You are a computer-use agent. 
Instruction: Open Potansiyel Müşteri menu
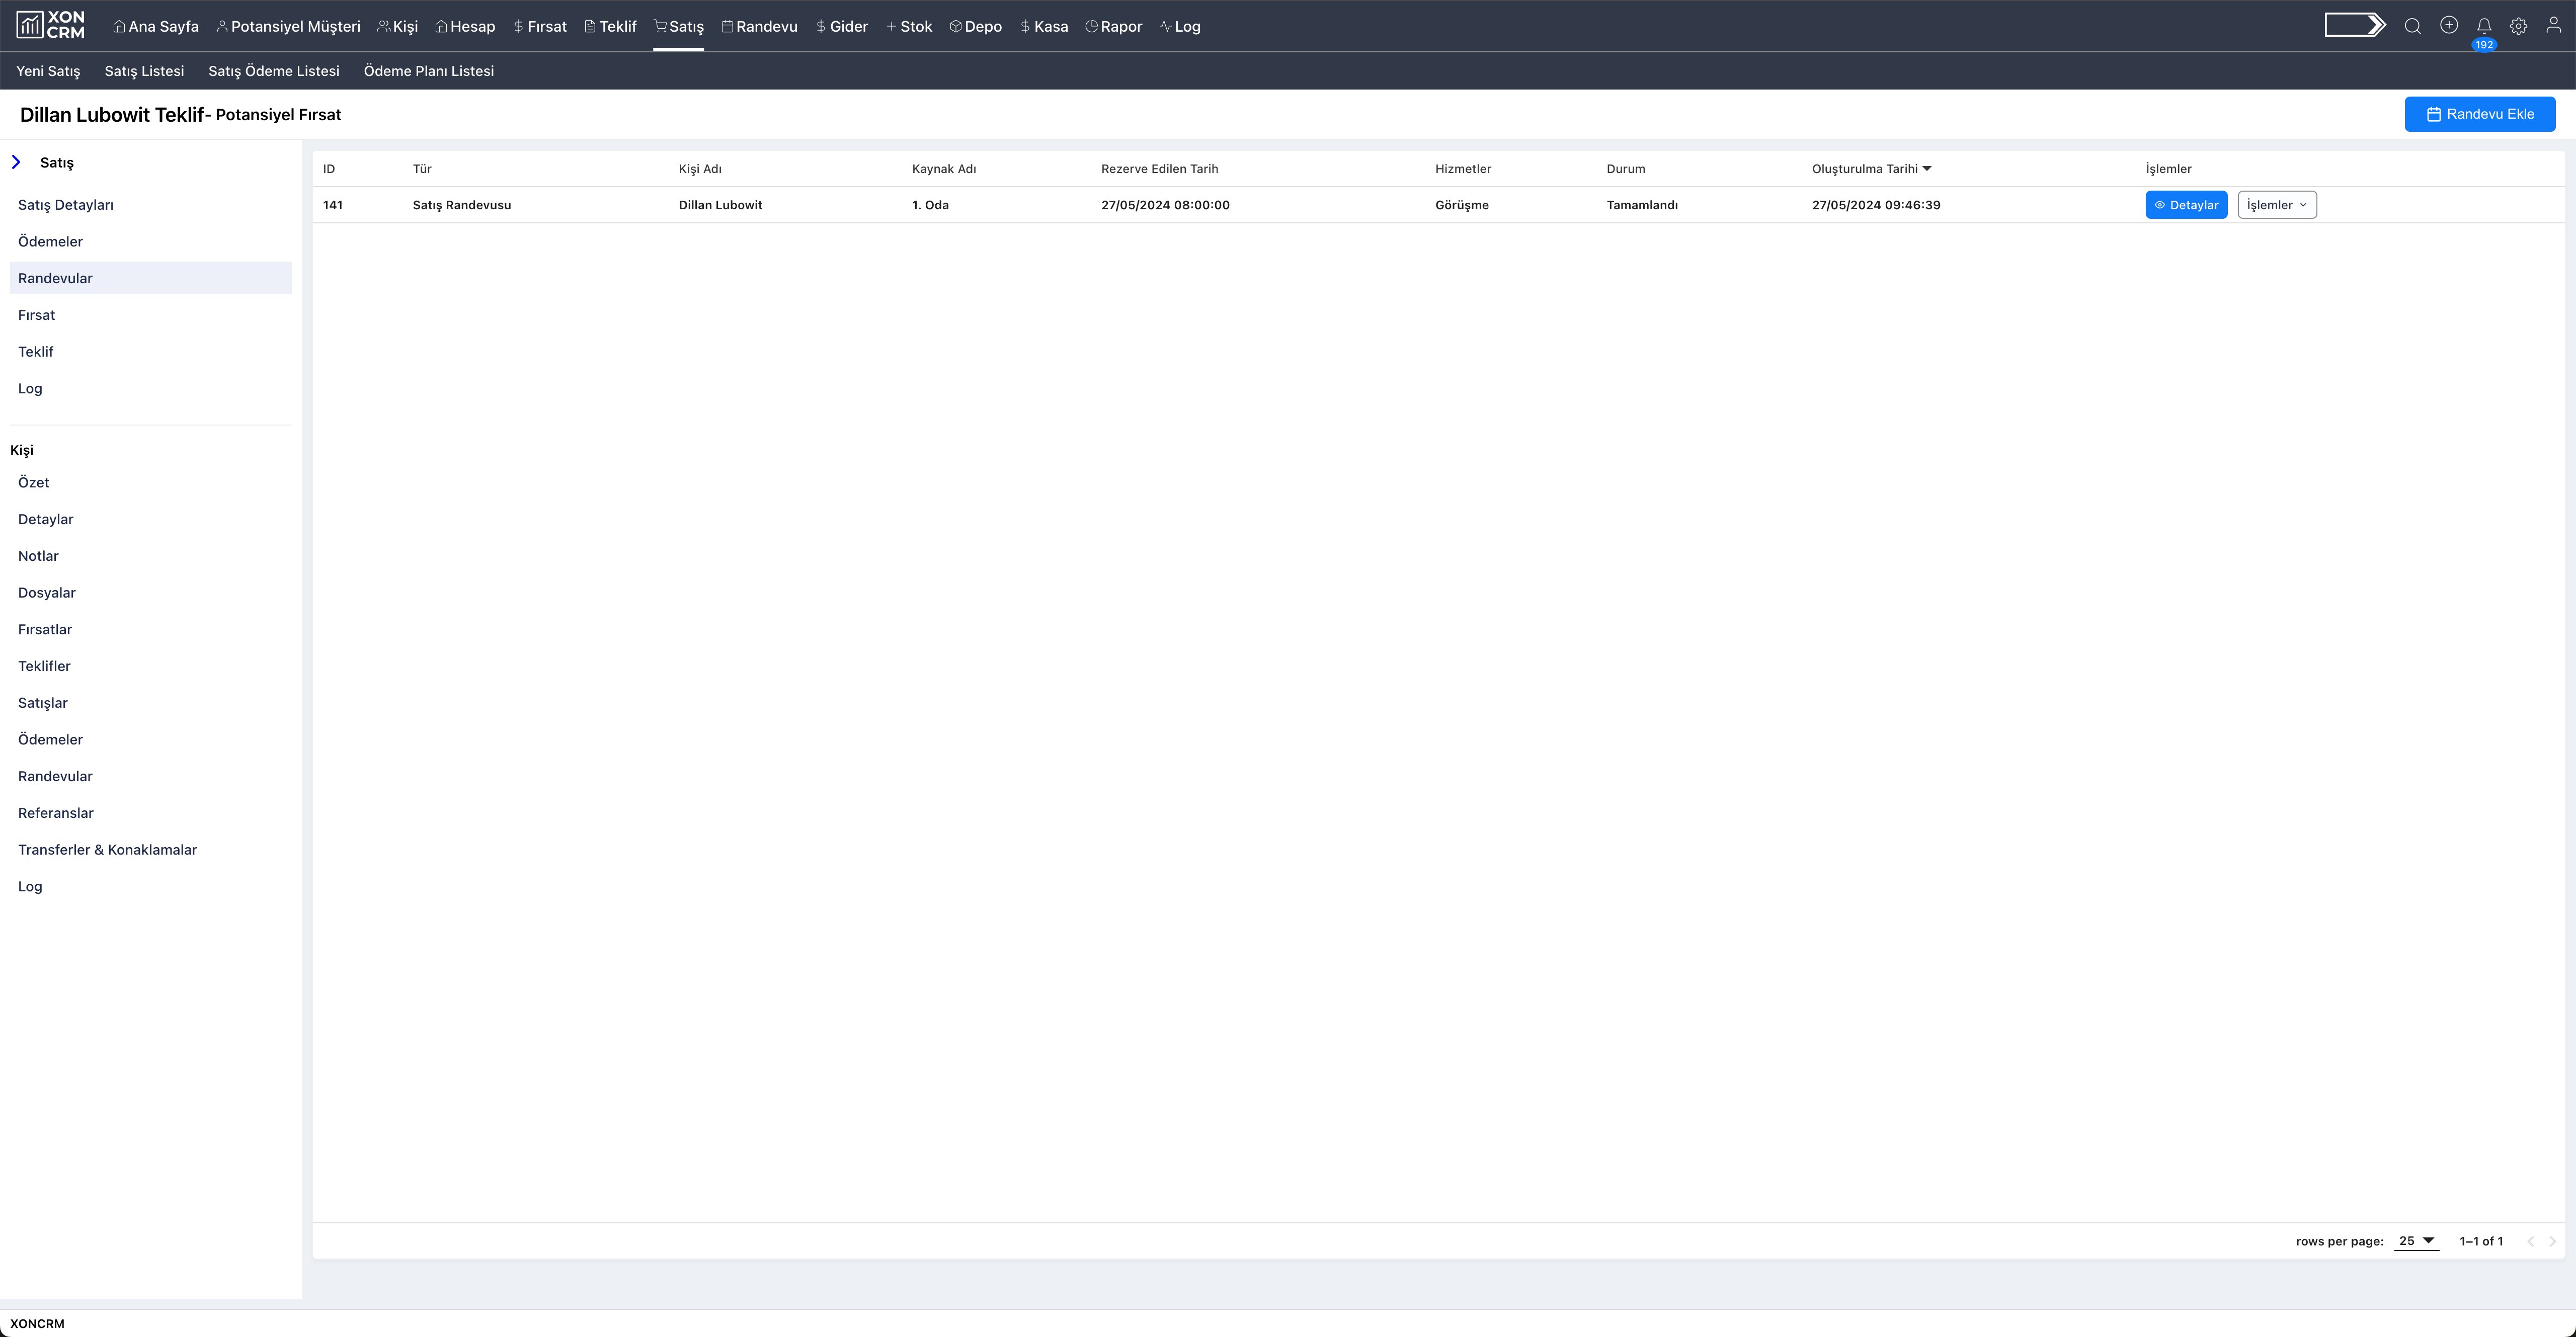pyautogui.click(x=288, y=26)
